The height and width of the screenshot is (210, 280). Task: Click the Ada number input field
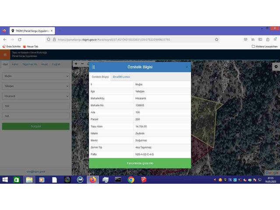(x=35, y=106)
